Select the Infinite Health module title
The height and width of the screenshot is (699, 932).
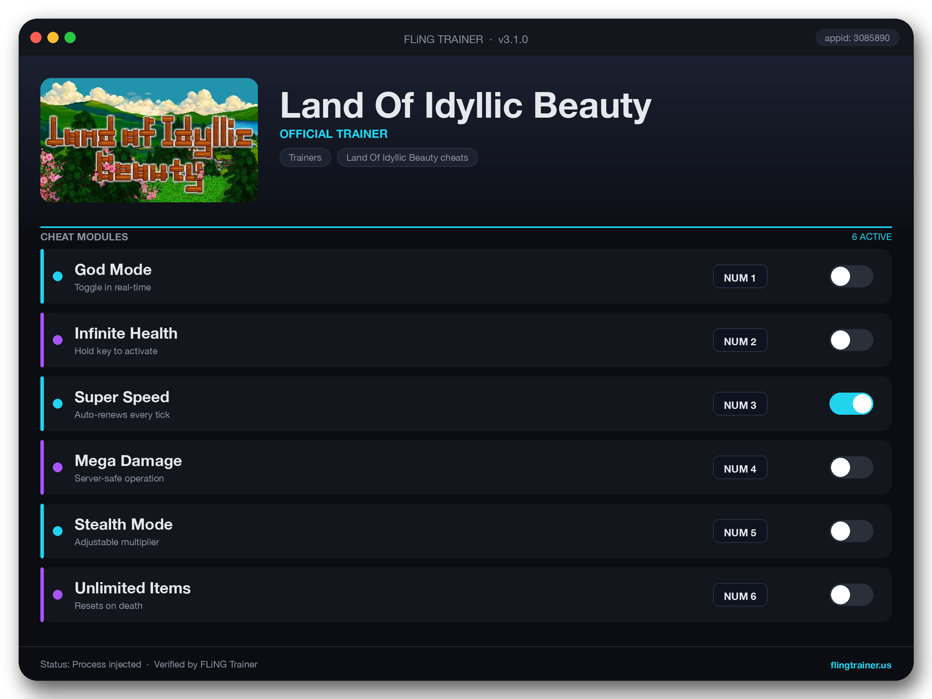pyautogui.click(x=126, y=333)
